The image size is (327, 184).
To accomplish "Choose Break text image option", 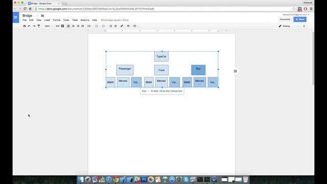I will pos(177,91).
